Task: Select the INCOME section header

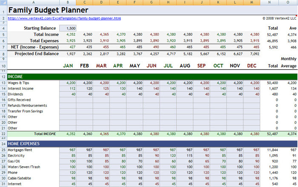Action: tap(152, 76)
